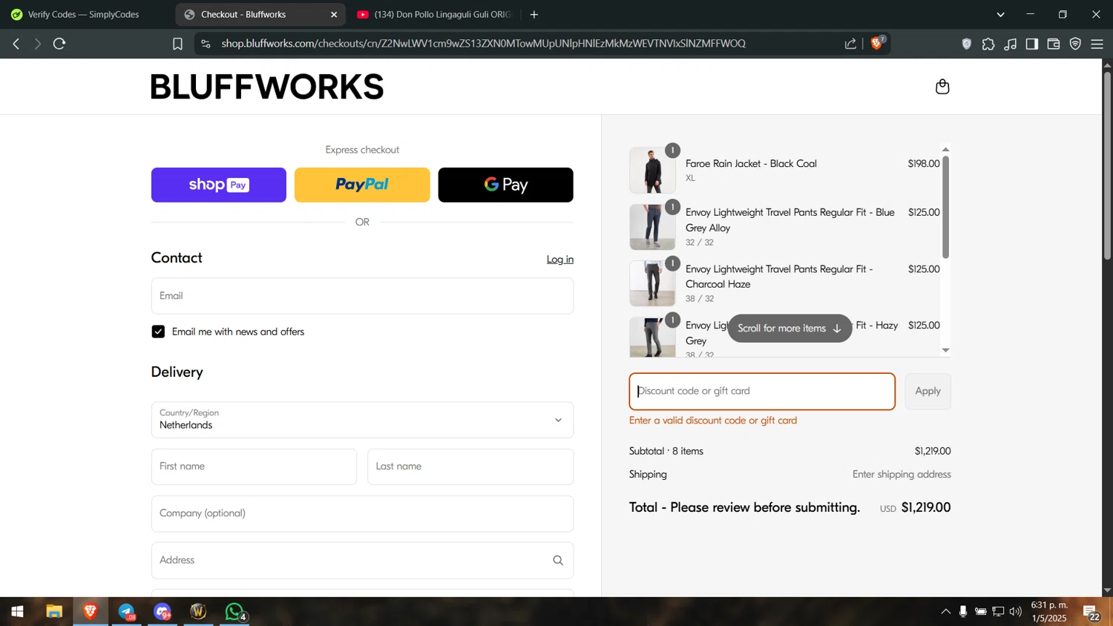
Task: Open the Brave main hamburger menu
Action: point(1097,44)
